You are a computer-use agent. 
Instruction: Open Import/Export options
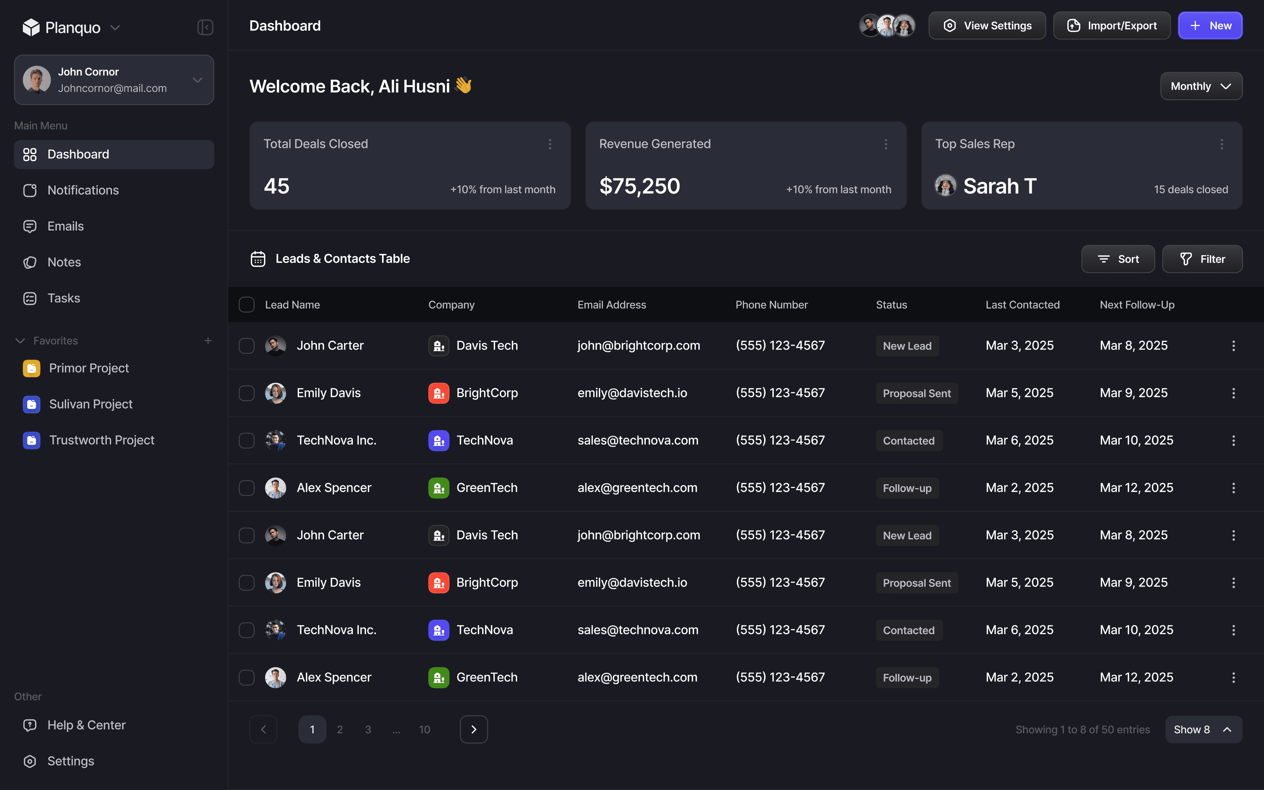pos(1112,25)
